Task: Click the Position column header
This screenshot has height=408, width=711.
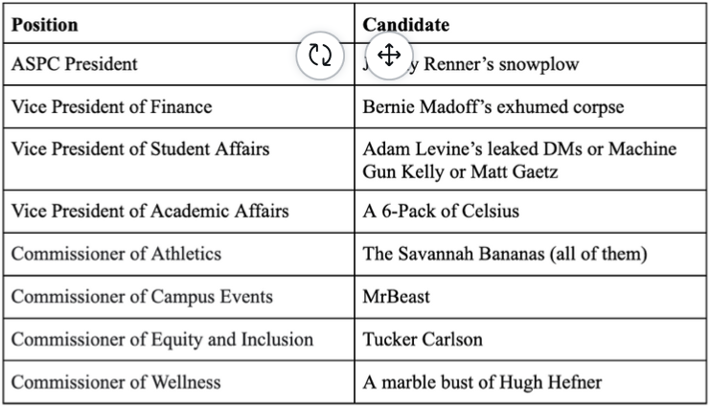Action: tap(45, 25)
